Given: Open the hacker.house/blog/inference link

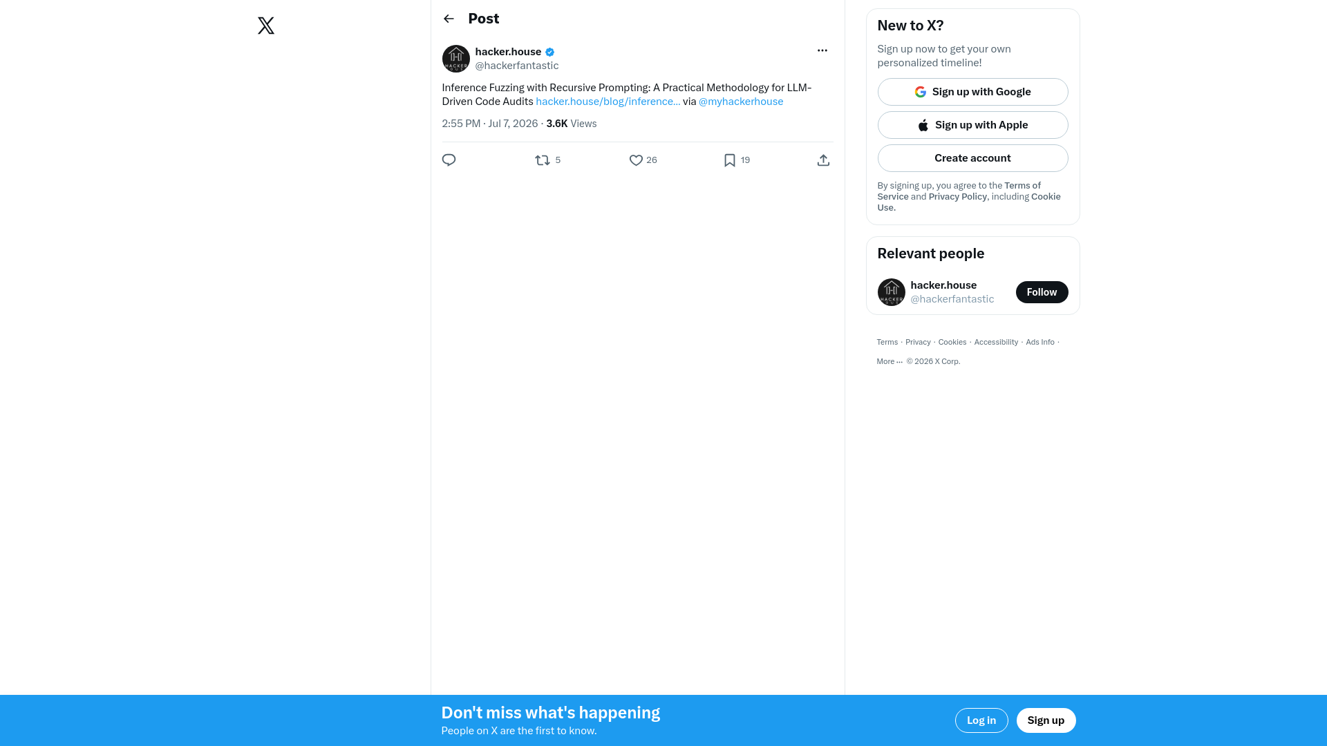Looking at the screenshot, I should (x=608, y=102).
